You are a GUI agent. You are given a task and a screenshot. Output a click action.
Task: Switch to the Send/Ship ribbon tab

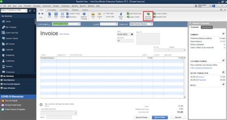pos(64,10)
